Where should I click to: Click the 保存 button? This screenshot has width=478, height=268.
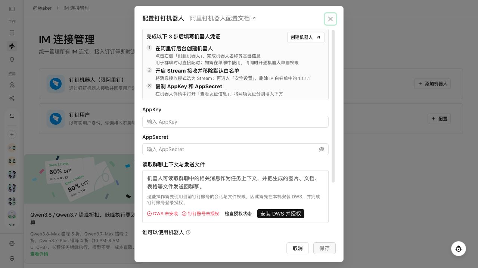pyautogui.click(x=324, y=248)
